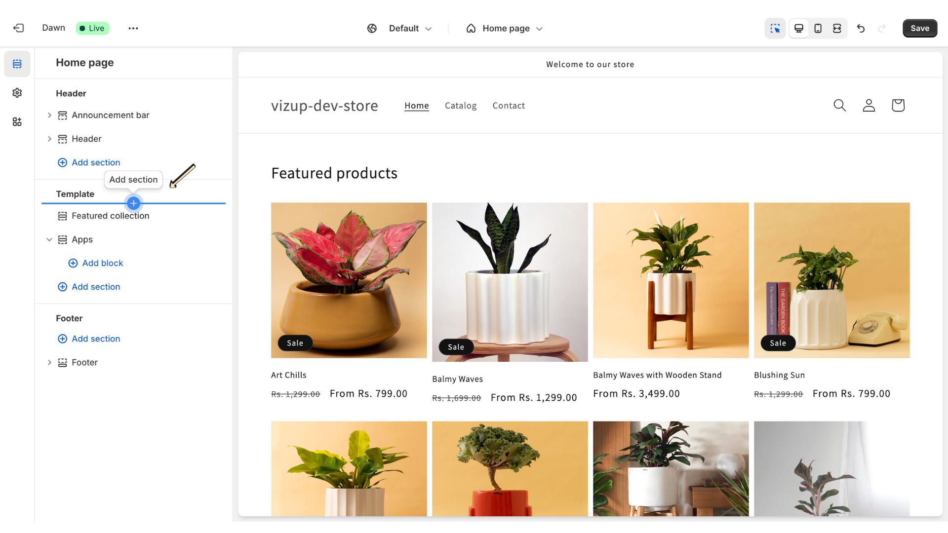Click the undo arrow icon
Viewport: 948px width, 533px height.
861,28
